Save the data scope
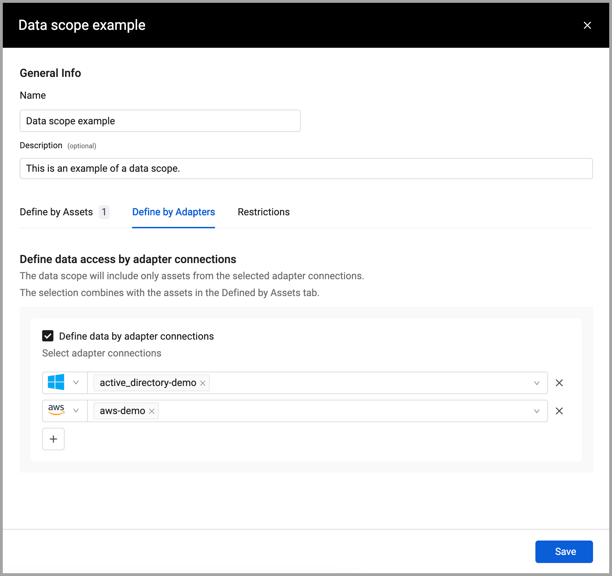 (564, 552)
